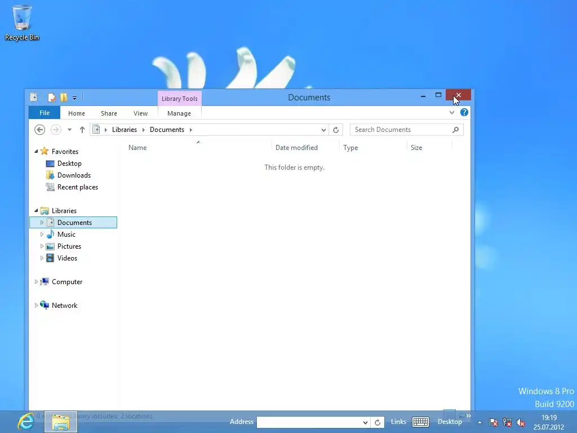Viewport: 577px width, 433px height.
Task: Open the Music library
Action: tap(66, 234)
